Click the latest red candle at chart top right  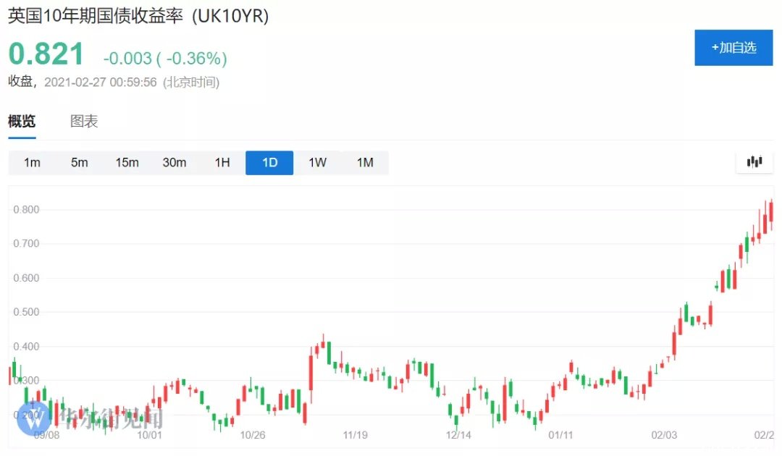pyautogui.click(x=771, y=212)
